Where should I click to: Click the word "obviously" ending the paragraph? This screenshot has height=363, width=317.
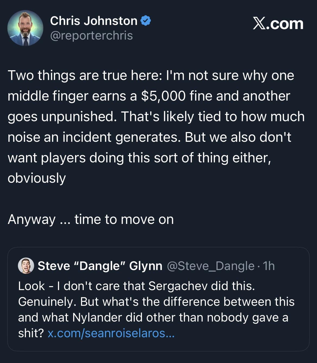pos(37,178)
